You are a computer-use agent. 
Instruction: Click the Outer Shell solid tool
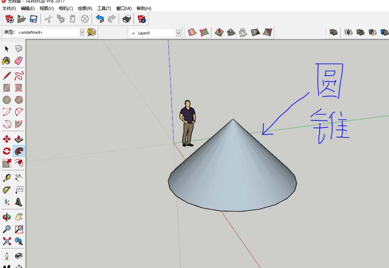(x=333, y=32)
